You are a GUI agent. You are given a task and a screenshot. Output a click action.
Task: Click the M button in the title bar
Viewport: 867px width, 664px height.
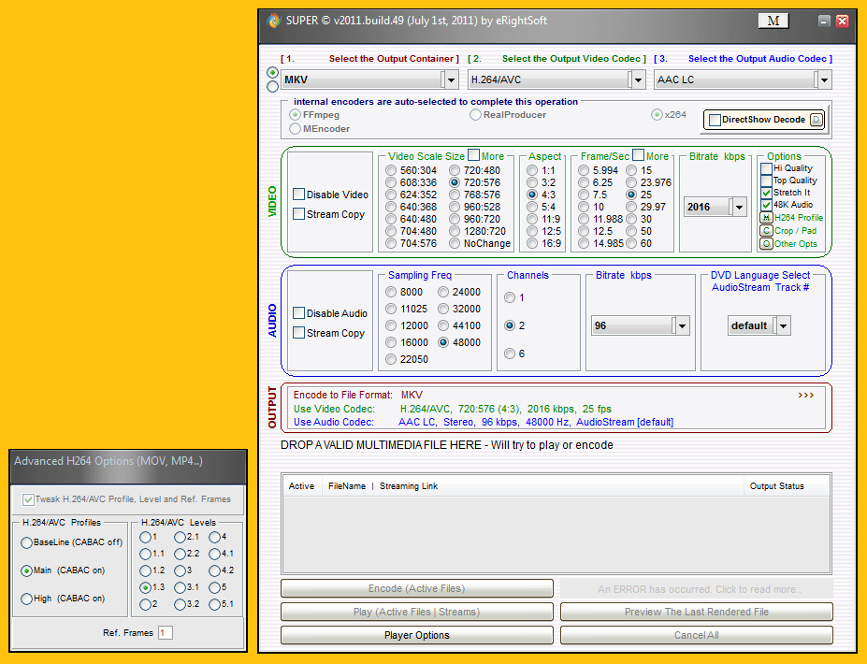(773, 21)
